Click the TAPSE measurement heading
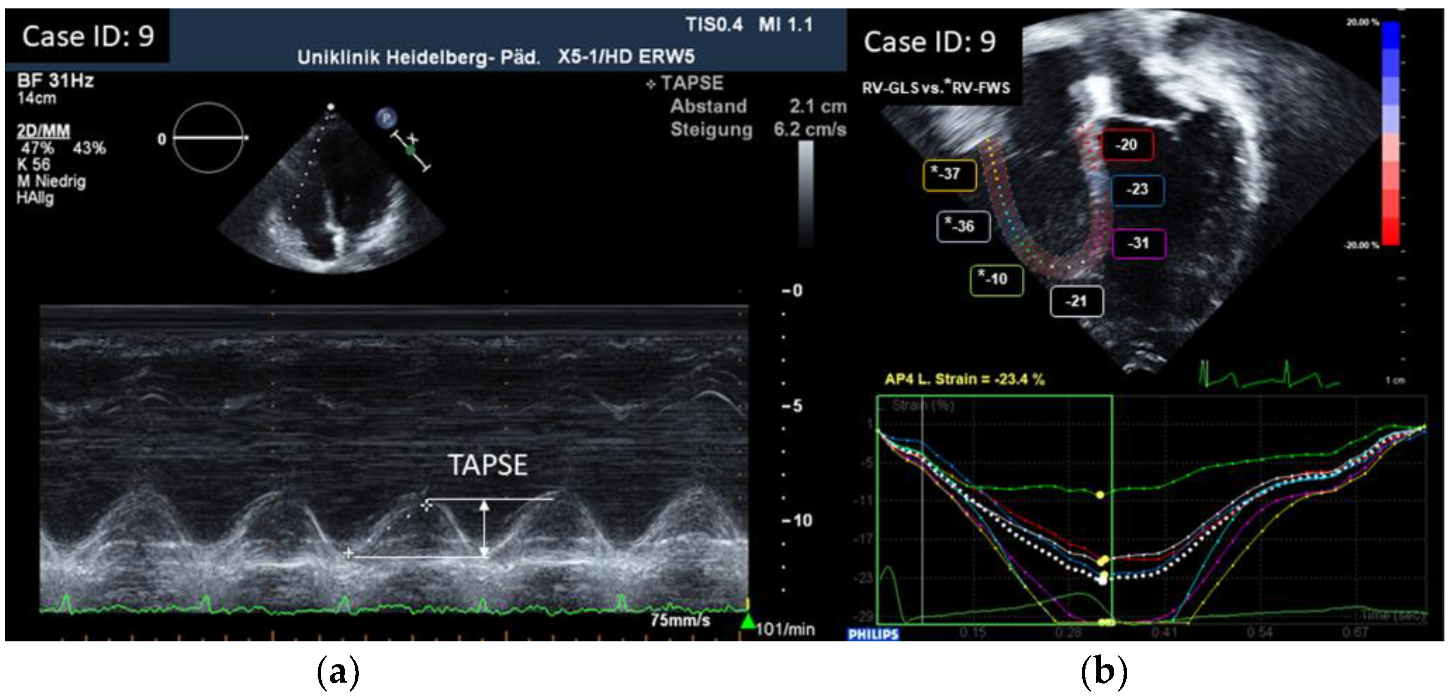Image resolution: width=1451 pixels, height=699 pixels. 691,83
